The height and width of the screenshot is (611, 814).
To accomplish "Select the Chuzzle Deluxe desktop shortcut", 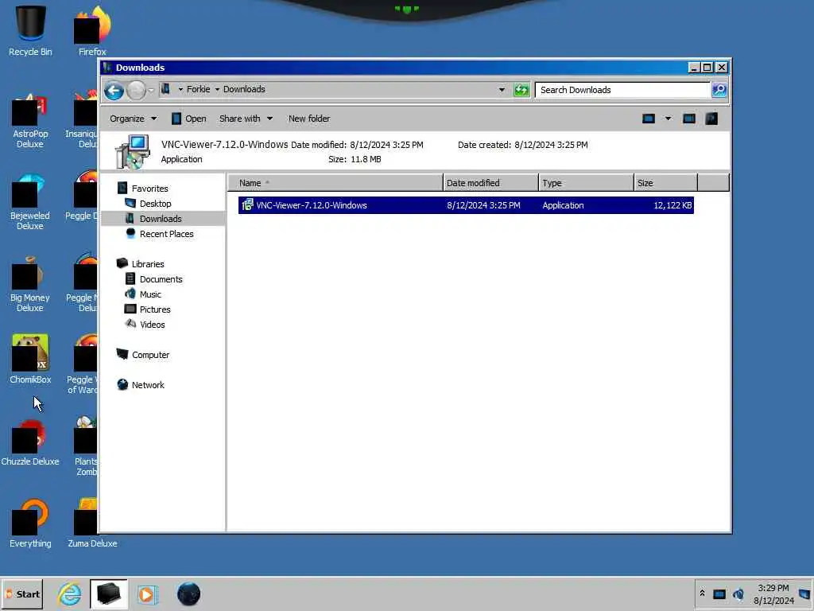I will pyautogui.click(x=30, y=442).
